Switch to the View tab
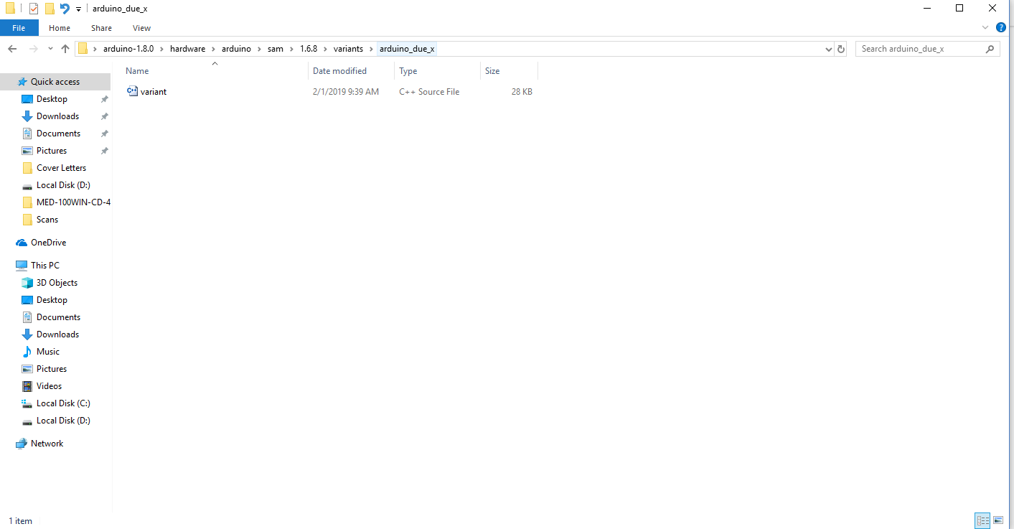Screen dimensions: 1014x529 pos(141,27)
